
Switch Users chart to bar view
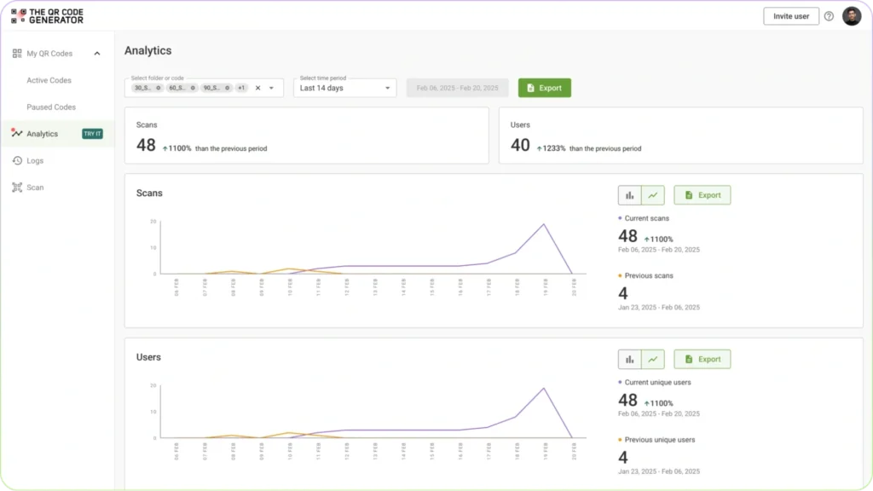pos(629,359)
